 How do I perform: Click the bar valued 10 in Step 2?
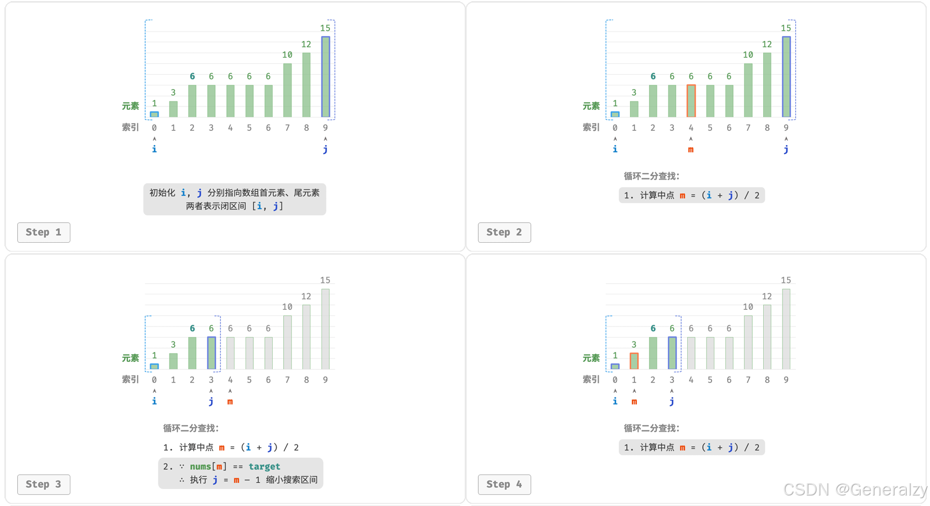click(748, 90)
